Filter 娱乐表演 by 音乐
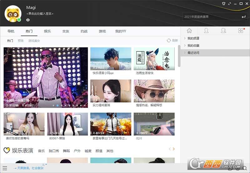This screenshot has height=173, width=250. point(42,151)
